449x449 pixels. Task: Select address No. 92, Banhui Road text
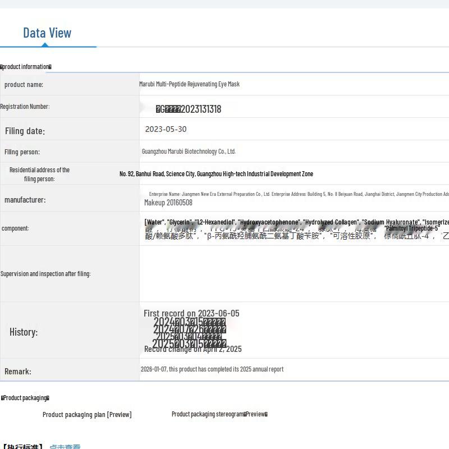pyautogui.click(x=216, y=174)
